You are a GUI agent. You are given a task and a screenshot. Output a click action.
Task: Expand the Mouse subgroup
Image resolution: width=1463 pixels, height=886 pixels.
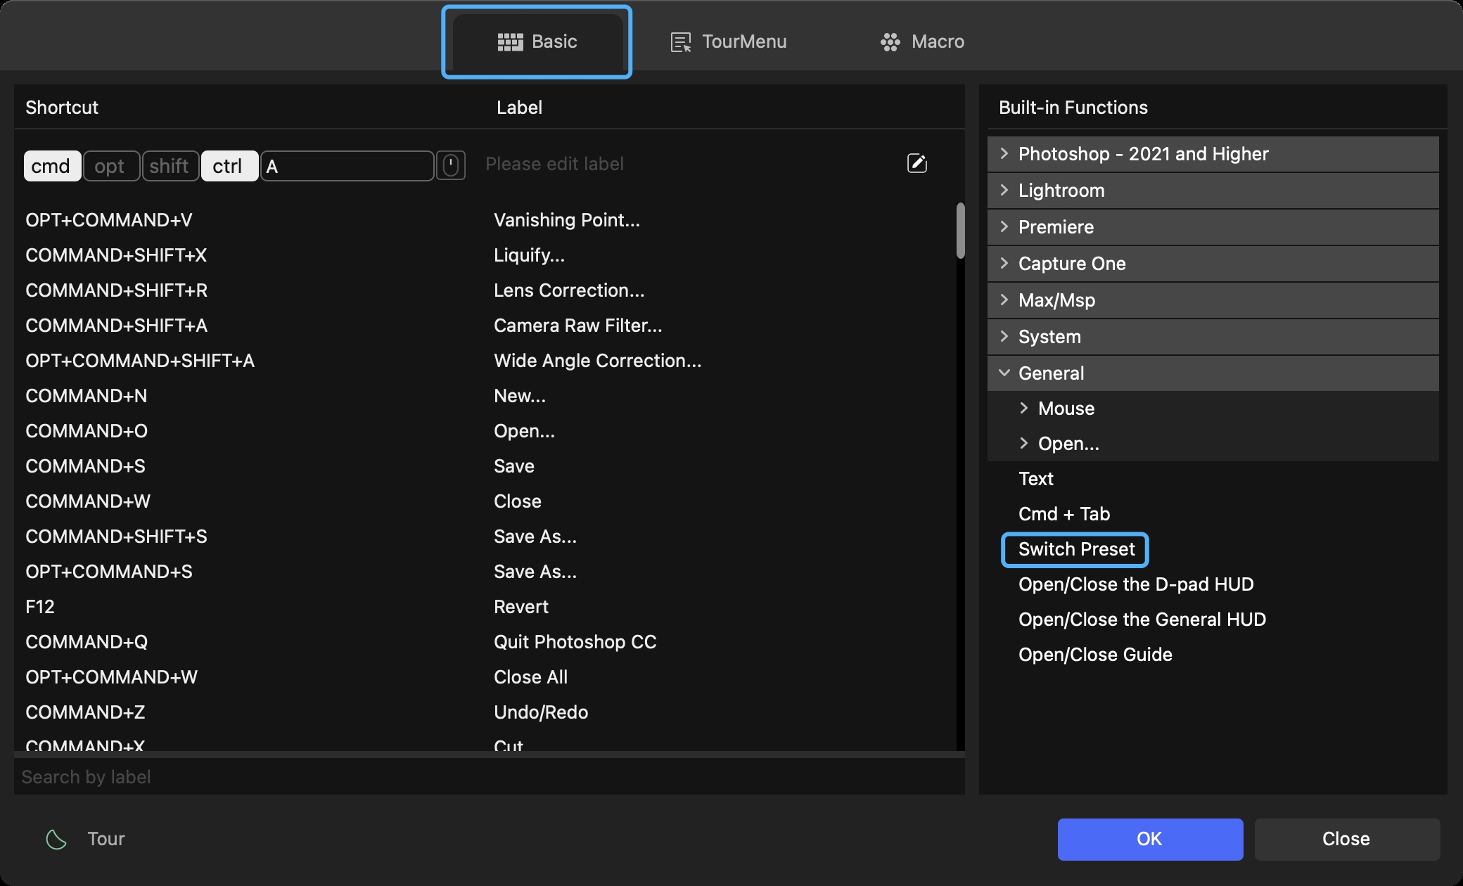pos(1213,409)
